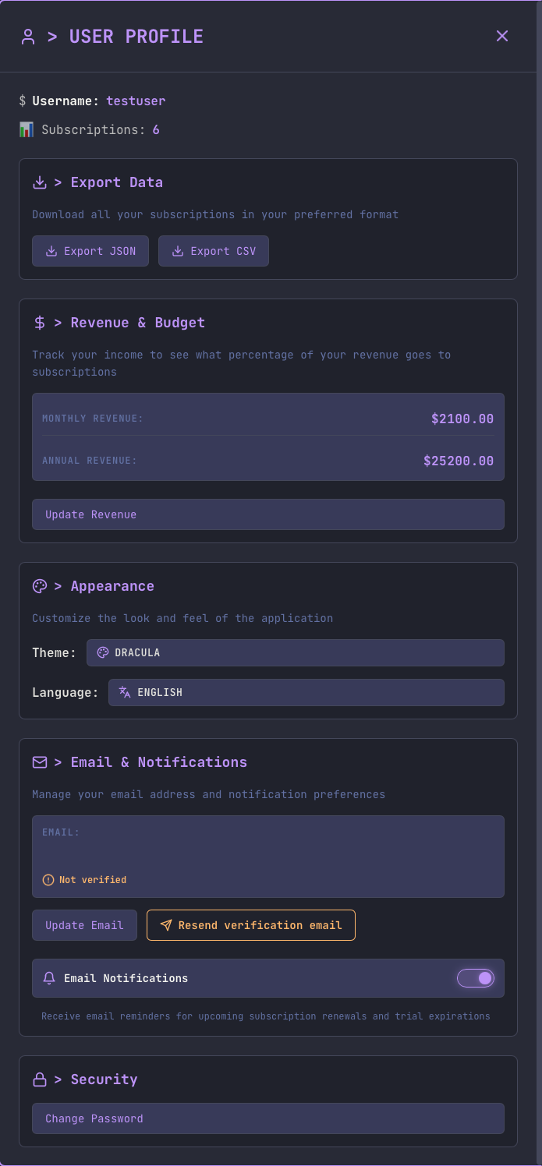
Task: Export subscriptions as JSON
Action: pos(90,250)
